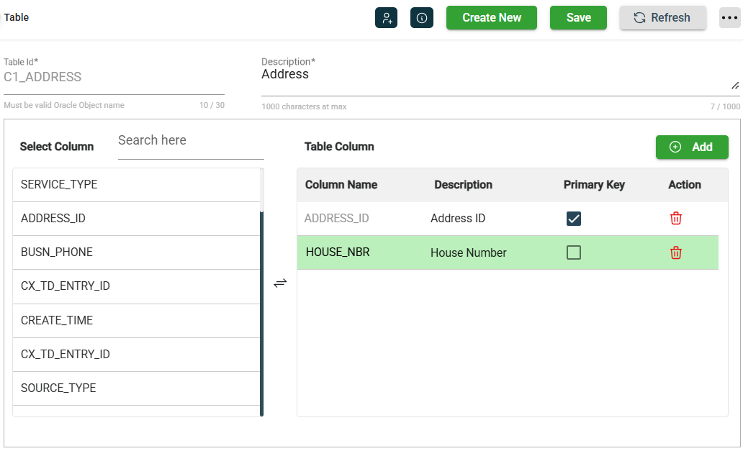Select SERVICE_TYPE from the column list

[136, 185]
